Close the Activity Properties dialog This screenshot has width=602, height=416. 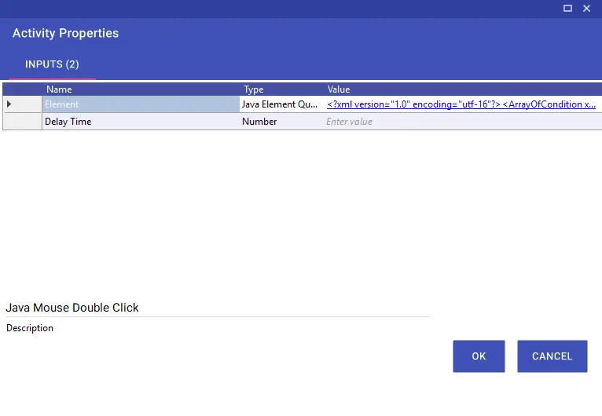(x=586, y=8)
